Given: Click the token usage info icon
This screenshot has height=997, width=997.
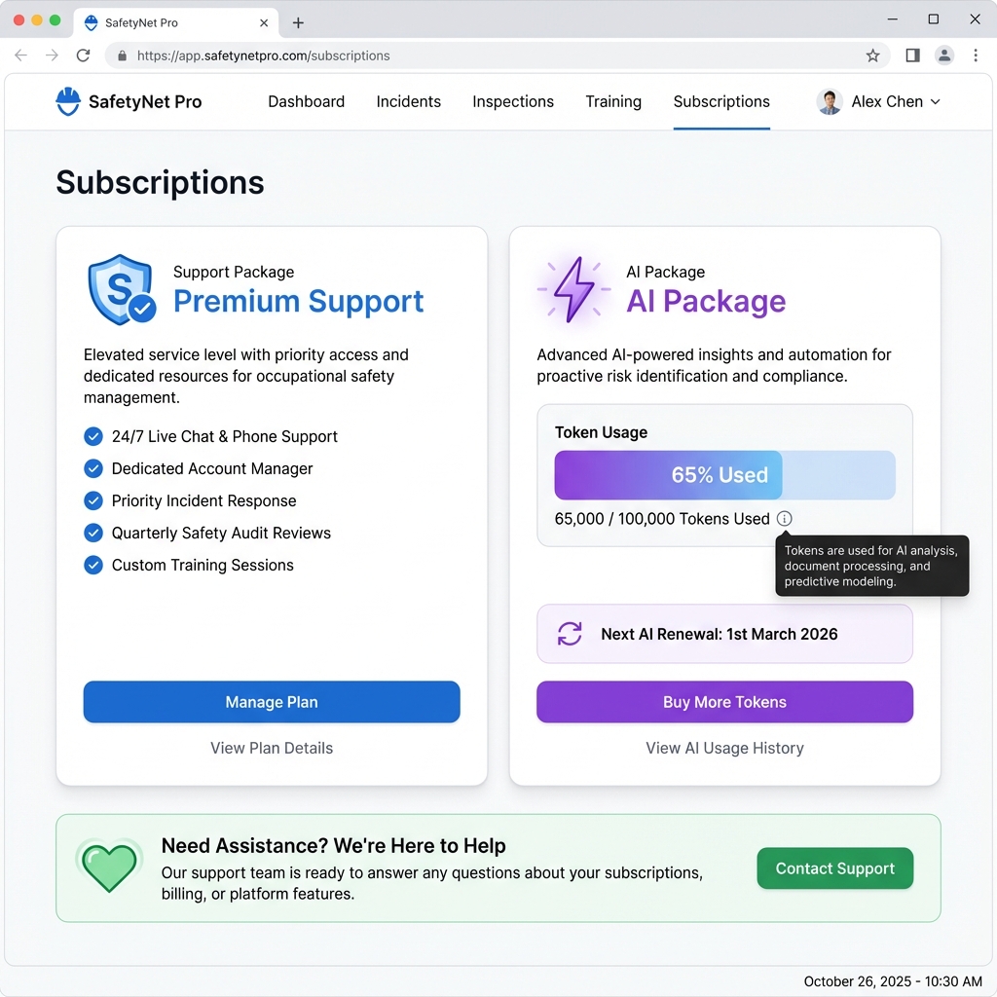Looking at the screenshot, I should [x=785, y=519].
